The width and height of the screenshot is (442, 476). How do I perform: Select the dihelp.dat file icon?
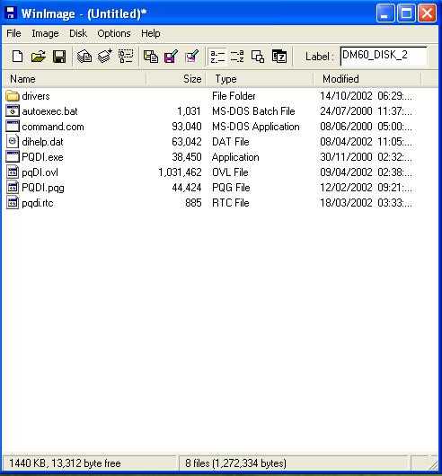[13, 142]
